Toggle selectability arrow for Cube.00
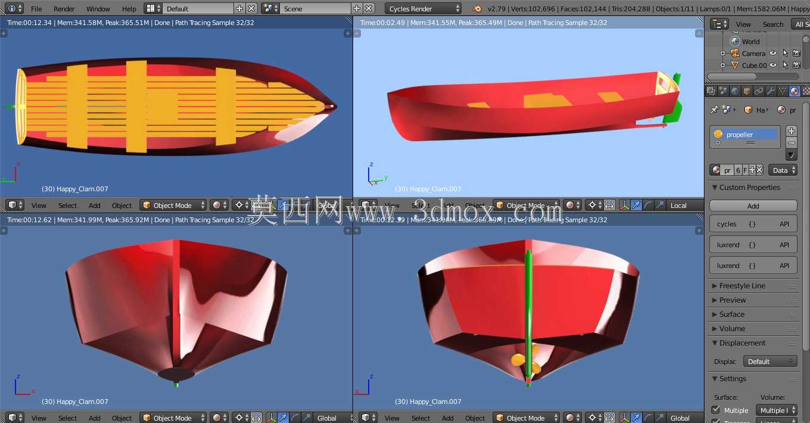 (785, 65)
